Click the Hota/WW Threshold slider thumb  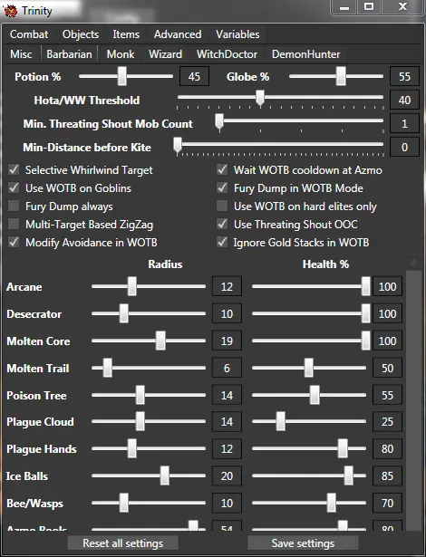260,98
